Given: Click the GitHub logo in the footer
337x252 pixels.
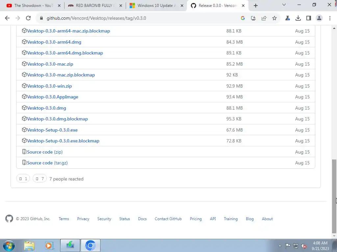Looking at the screenshot, I should point(9,219).
